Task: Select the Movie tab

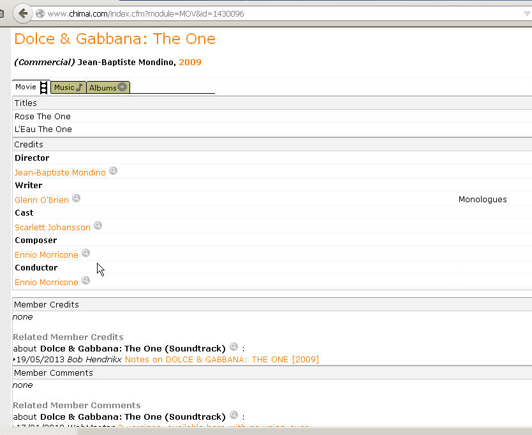Action: pos(31,87)
